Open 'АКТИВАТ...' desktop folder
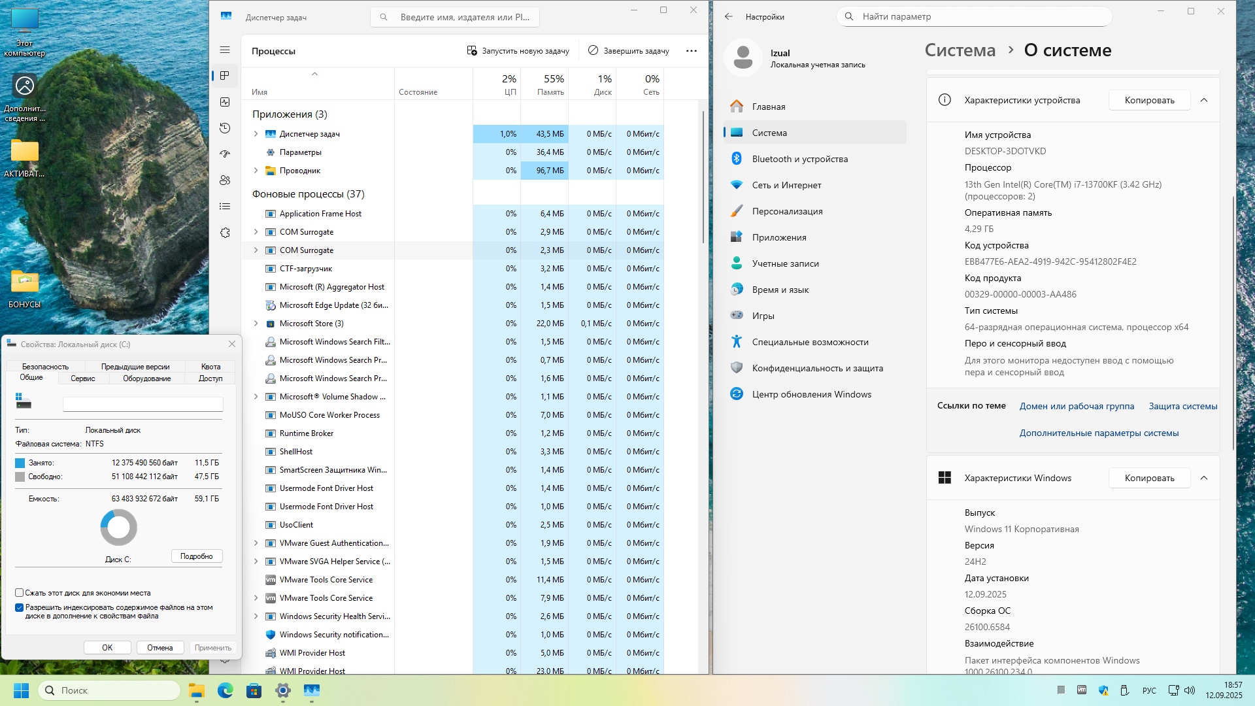Screen dimensions: 1255x706 click(25, 158)
